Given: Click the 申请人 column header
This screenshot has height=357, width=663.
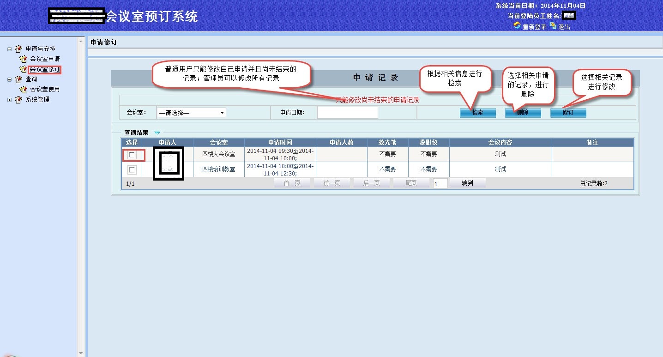Looking at the screenshot, I should 168,143.
